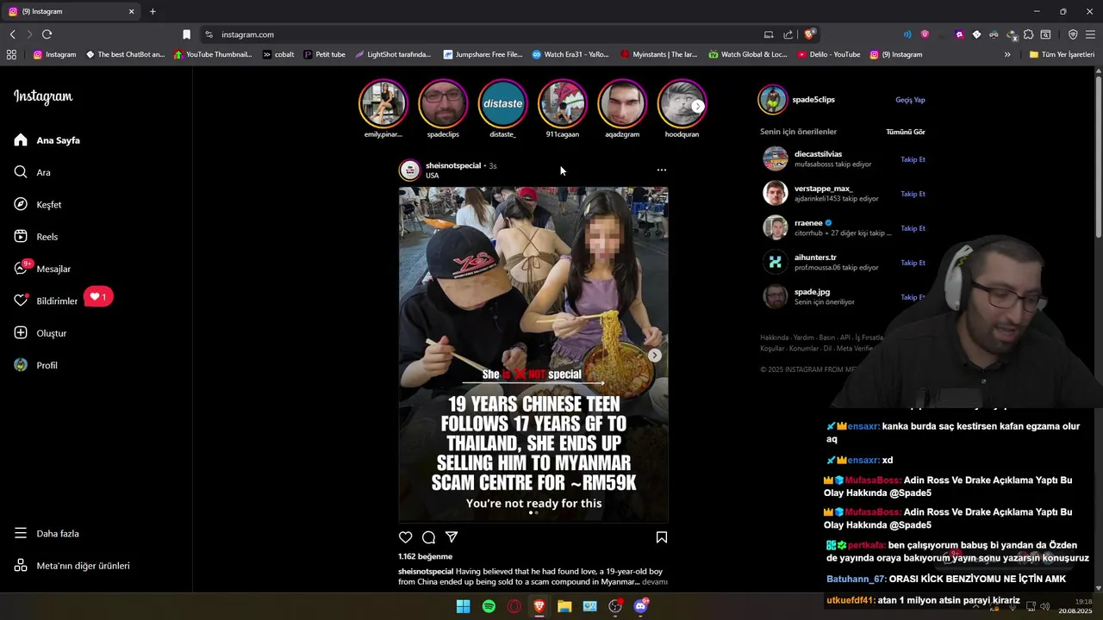Open spade.jpg suggested profile
Screen dimensions: 1103x620
[x=812, y=292]
